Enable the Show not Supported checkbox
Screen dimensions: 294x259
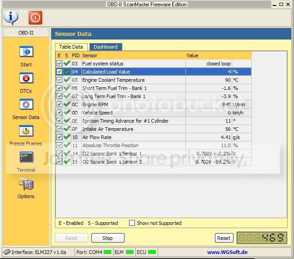pos(132,223)
